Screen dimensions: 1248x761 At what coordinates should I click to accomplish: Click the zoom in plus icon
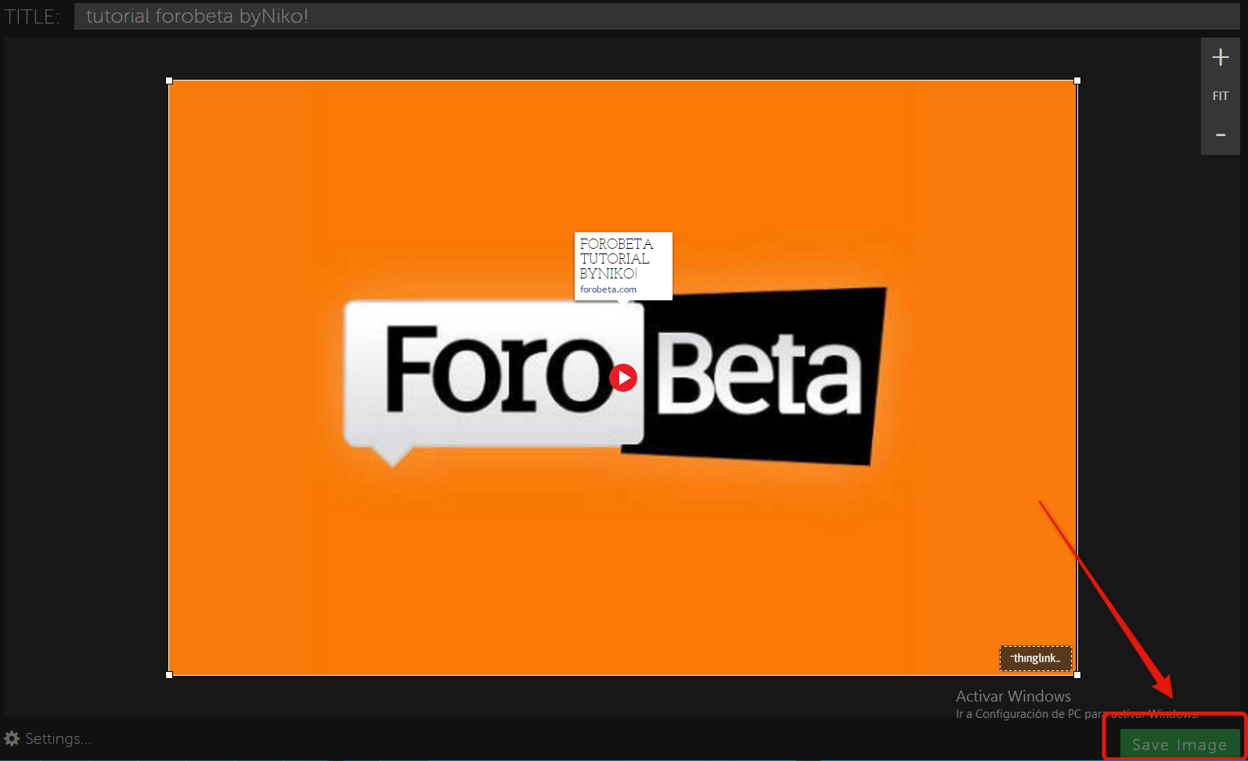pyautogui.click(x=1220, y=57)
